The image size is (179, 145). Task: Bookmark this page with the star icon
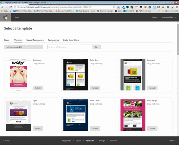[114, 7]
